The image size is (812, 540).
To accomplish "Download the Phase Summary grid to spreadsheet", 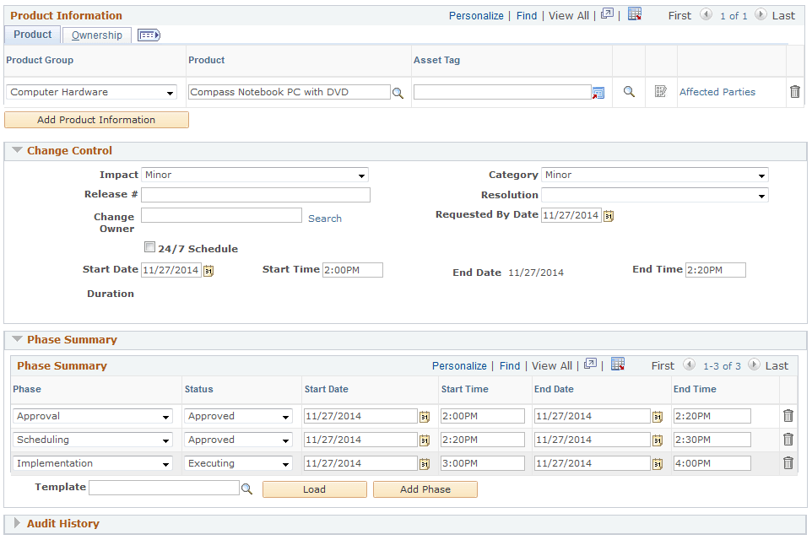I will 618,364.
